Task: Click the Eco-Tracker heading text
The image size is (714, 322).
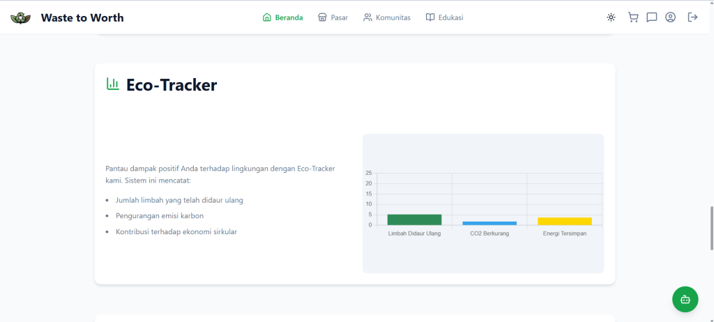Action: point(172,85)
